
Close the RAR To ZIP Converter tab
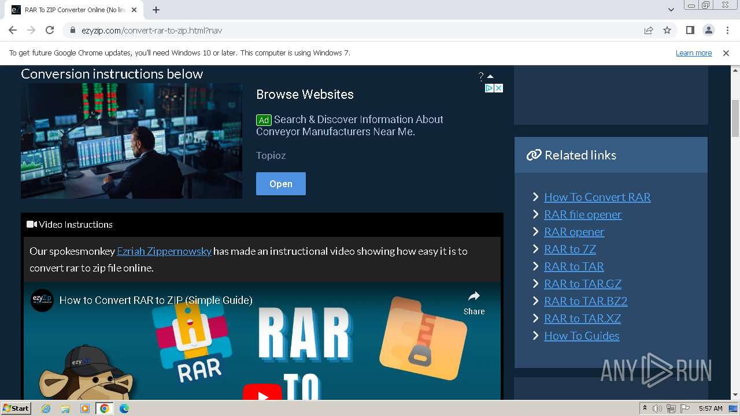coord(135,10)
